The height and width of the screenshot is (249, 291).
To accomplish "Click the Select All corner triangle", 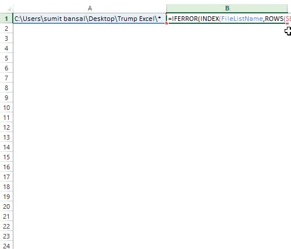I will click(x=9, y=9).
